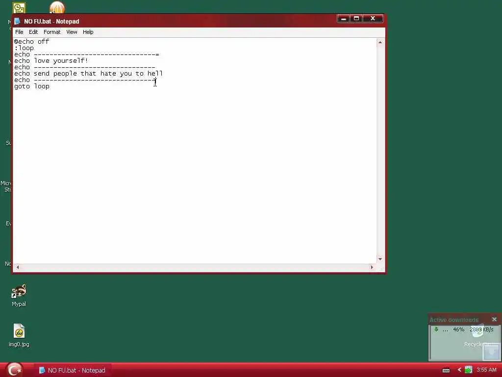
Task: Select the orange globe desktop icon at top
Action: pos(57,8)
